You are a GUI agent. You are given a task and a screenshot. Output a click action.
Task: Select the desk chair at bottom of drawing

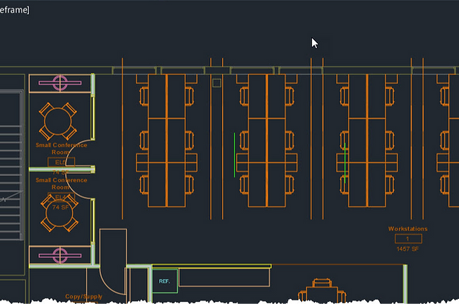coord(322,290)
